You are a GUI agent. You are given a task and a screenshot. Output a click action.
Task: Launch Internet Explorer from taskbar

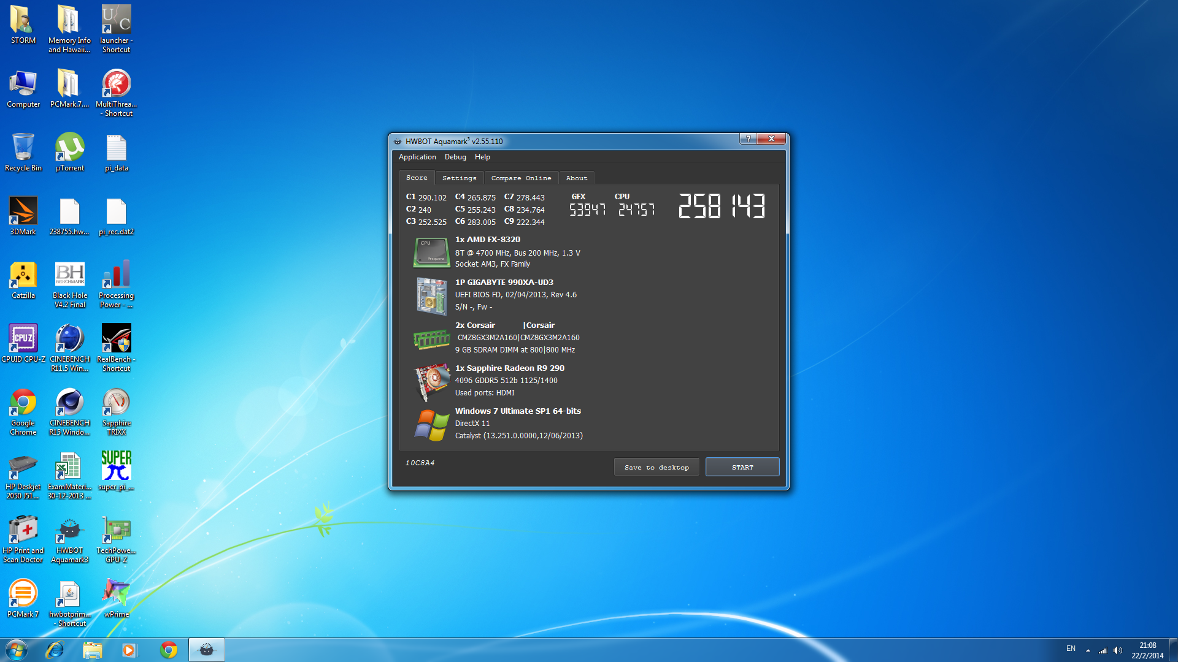[x=55, y=650]
